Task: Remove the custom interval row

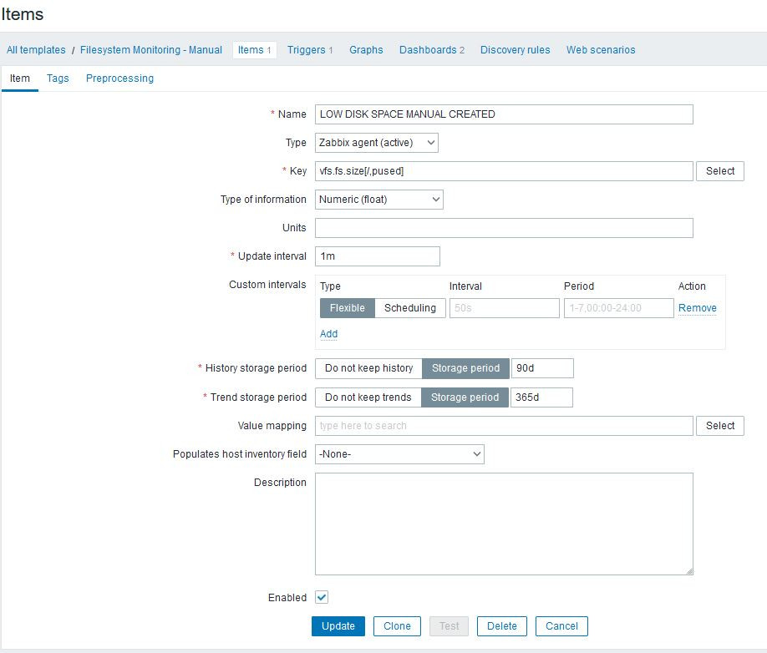Action: coord(697,308)
